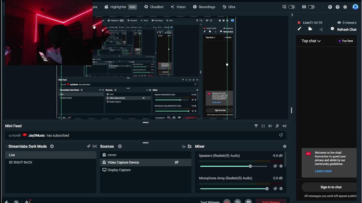Toggle the dual output mode switch
The image size is (362, 203).
point(291,7)
